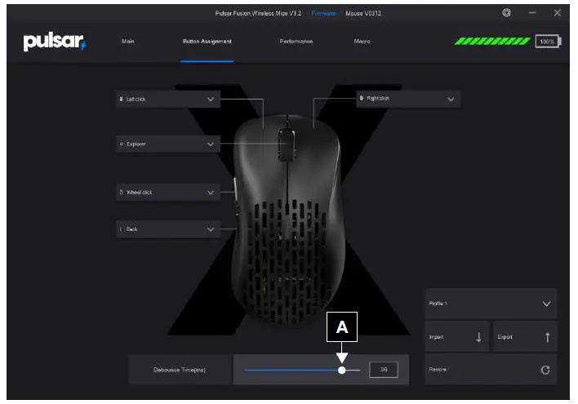The height and width of the screenshot is (404, 578).
Task: Click the Export button
Action: coord(525,337)
